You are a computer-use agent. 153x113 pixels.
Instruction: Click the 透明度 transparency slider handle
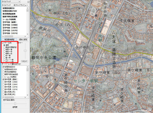click(15, 104)
